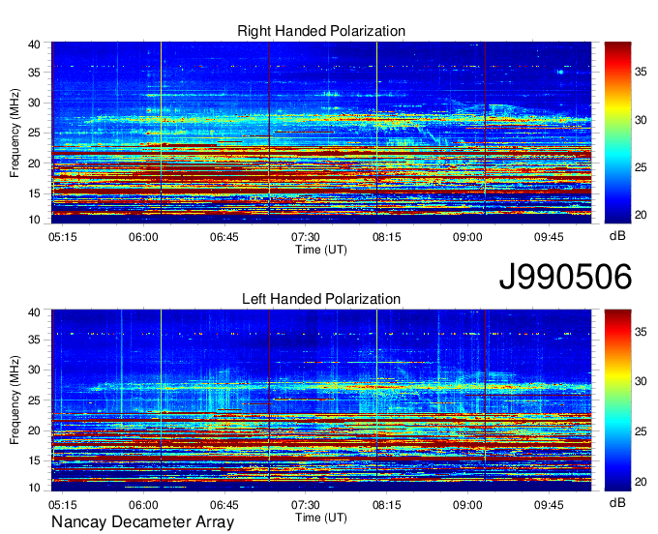Click the 30 MHz tick label on the bottom plot
The width and height of the screenshot is (658, 534).
point(35,370)
